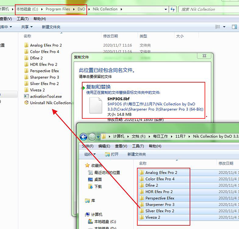239x229 pixels.
Task: Sort by 名称 column in Nik Collection window
Action: [27, 36]
